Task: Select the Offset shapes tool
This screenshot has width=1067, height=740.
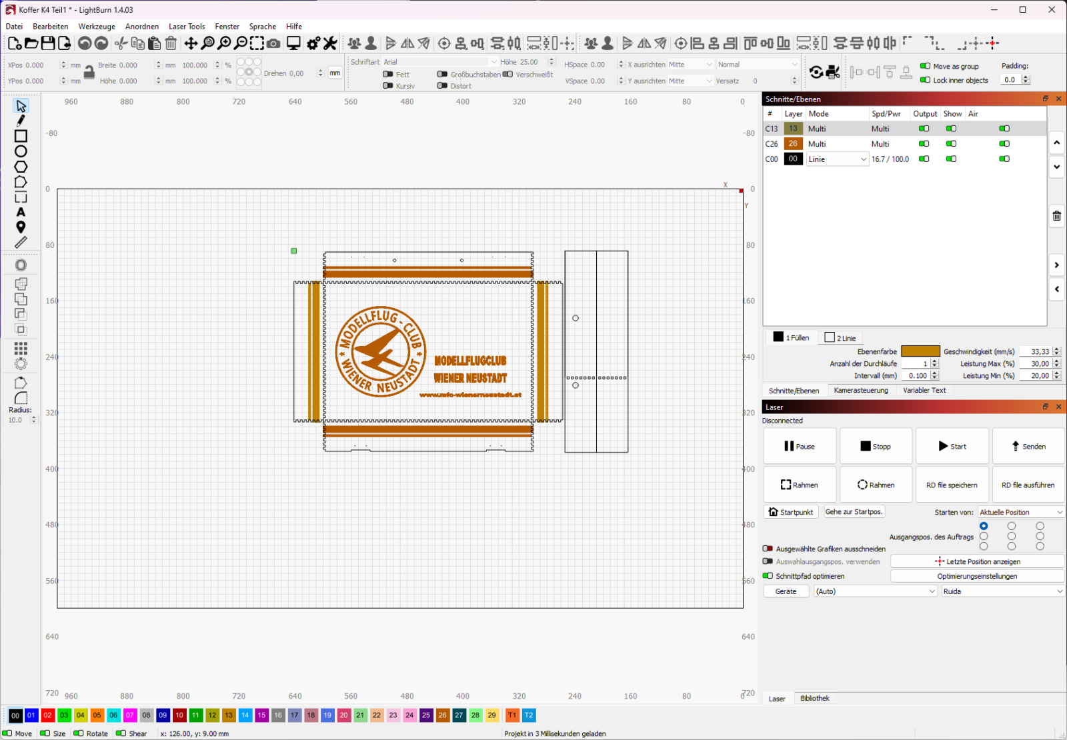Action: [21, 265]
